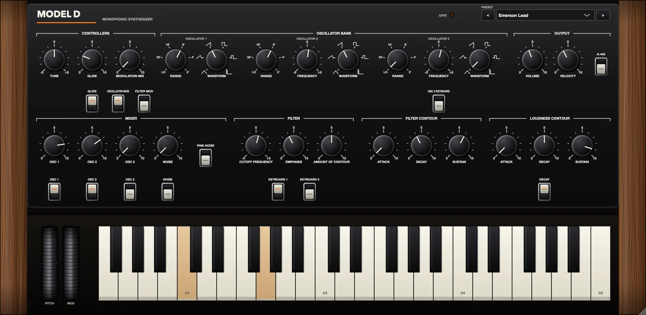Play the highlighted C2 key

point(187,285)
